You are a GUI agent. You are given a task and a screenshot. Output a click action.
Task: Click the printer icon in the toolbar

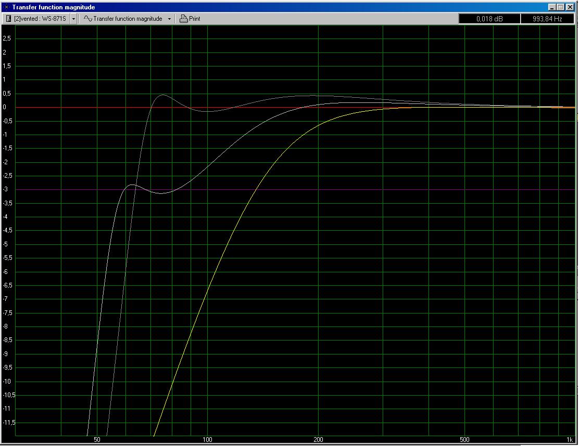click(x=183, y=19)
